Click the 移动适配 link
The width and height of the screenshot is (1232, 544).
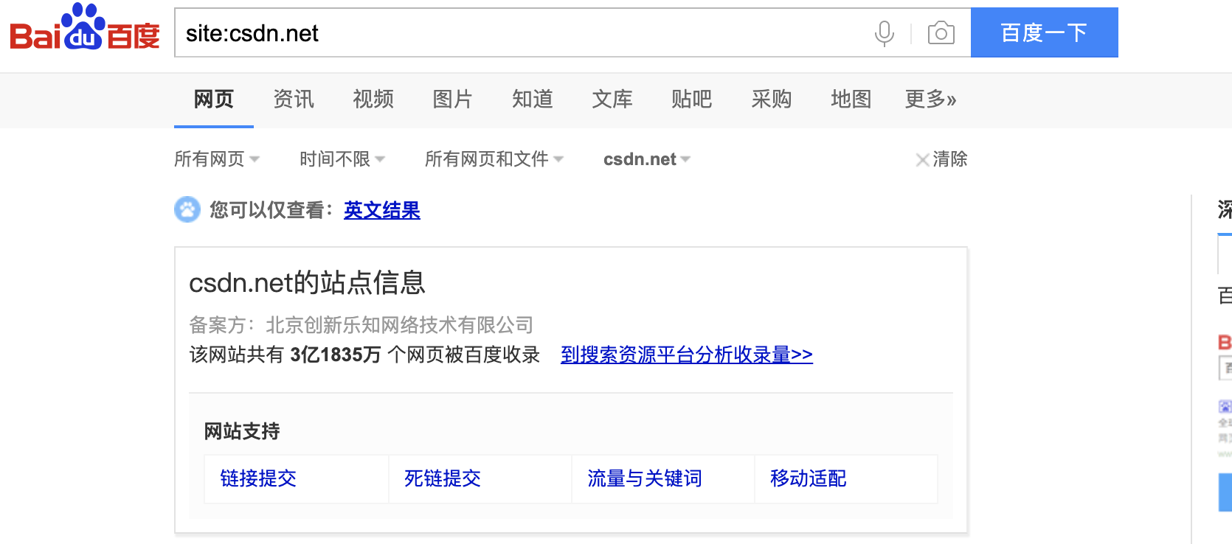click(x=809, y=478)
